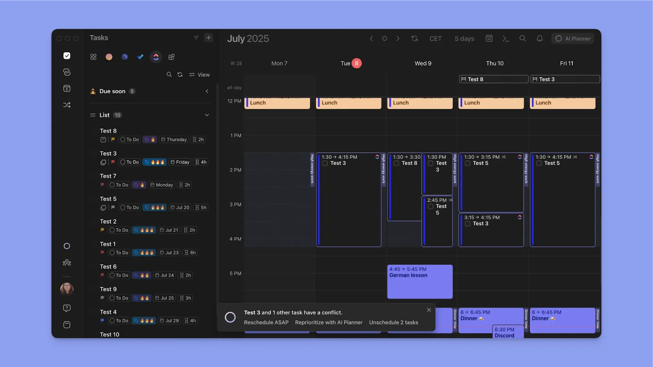This screenshot has height=367, width=653.
Task: Change the yellow flag of Test 2
Action: [102, 230]
